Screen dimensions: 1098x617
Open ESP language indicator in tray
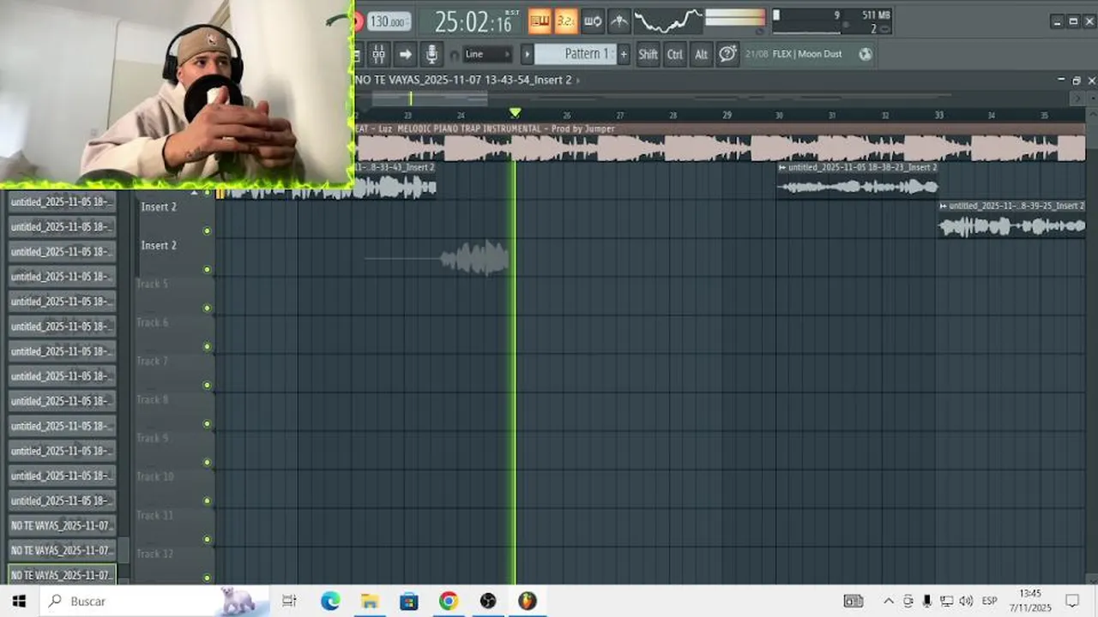tap(989, 602)
